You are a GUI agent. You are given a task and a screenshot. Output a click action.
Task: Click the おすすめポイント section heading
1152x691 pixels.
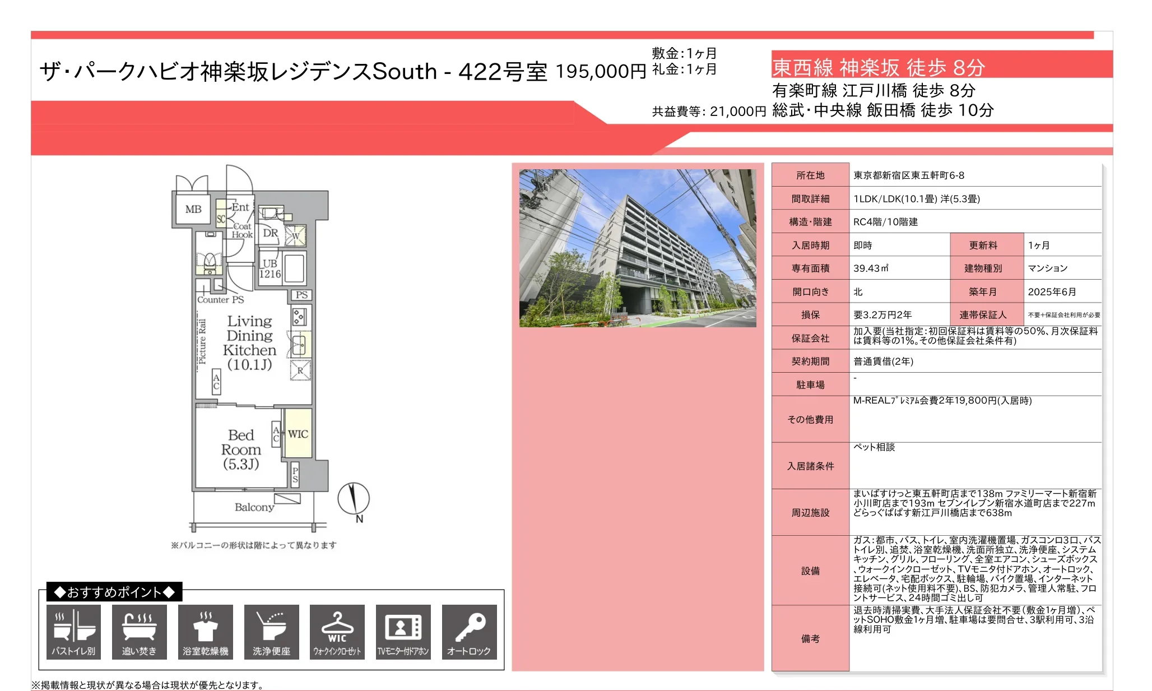(114, 592)
